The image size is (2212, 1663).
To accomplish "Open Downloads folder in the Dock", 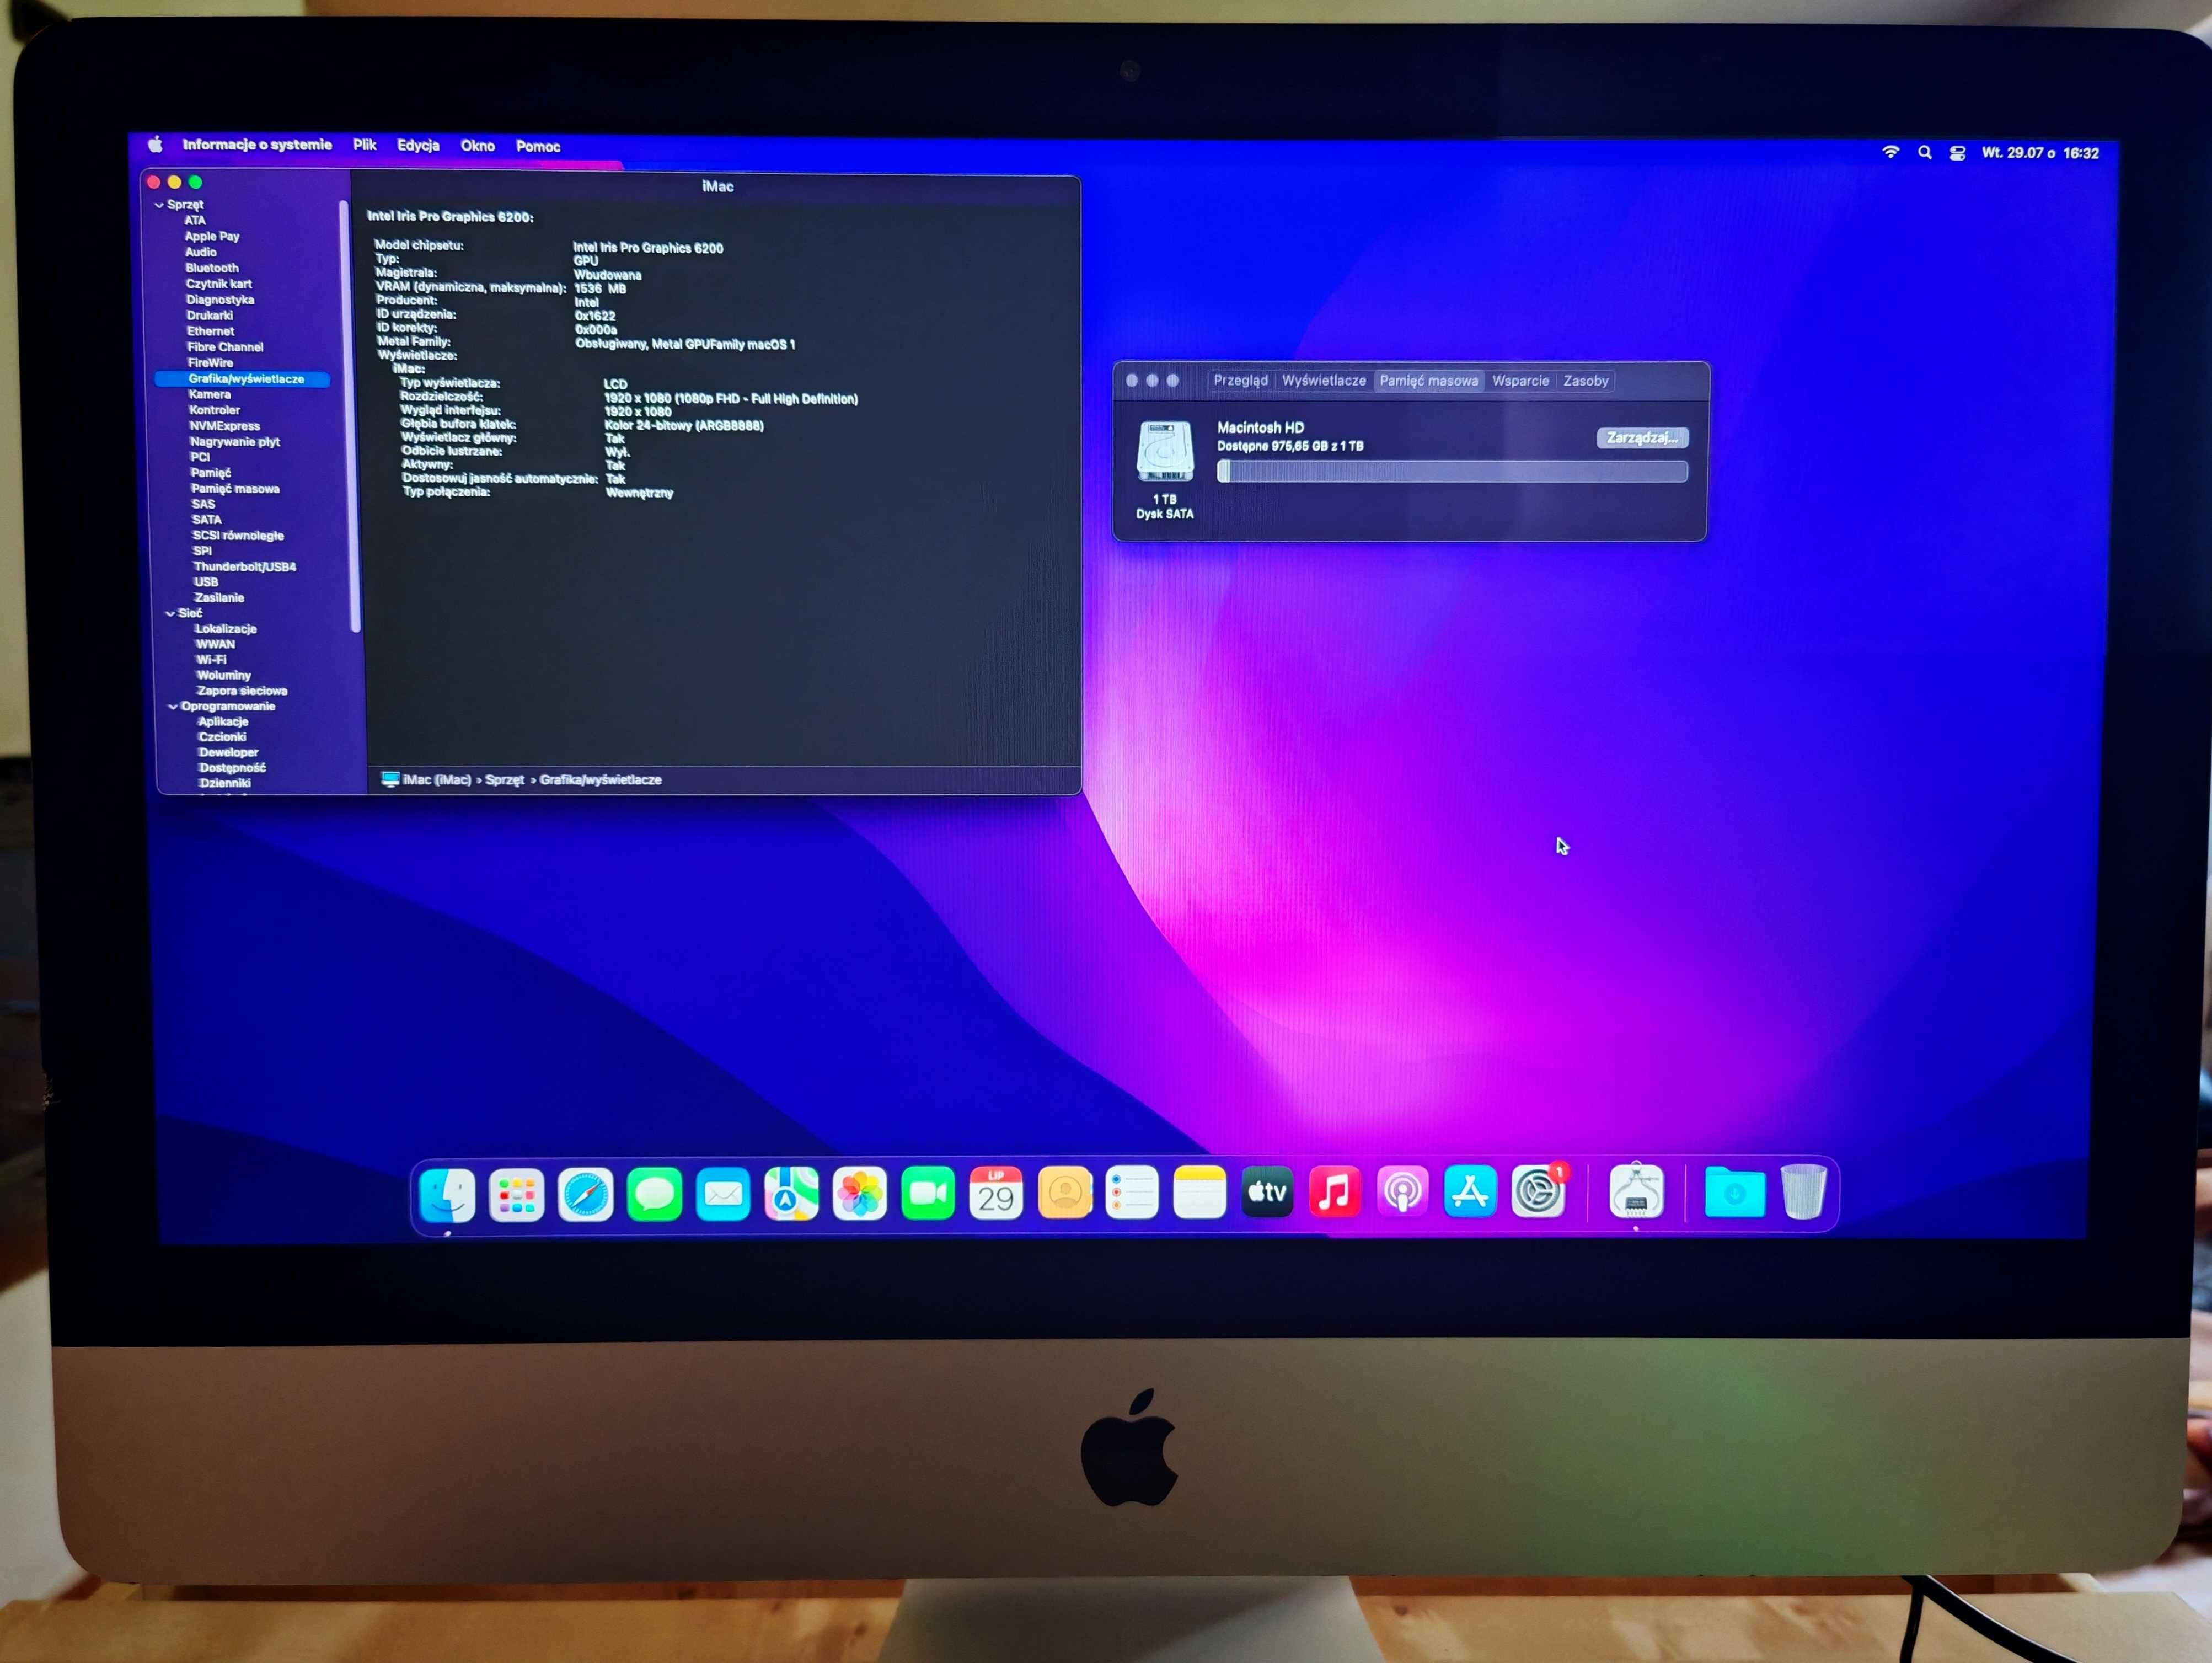I will [x=1735, y=1192].
